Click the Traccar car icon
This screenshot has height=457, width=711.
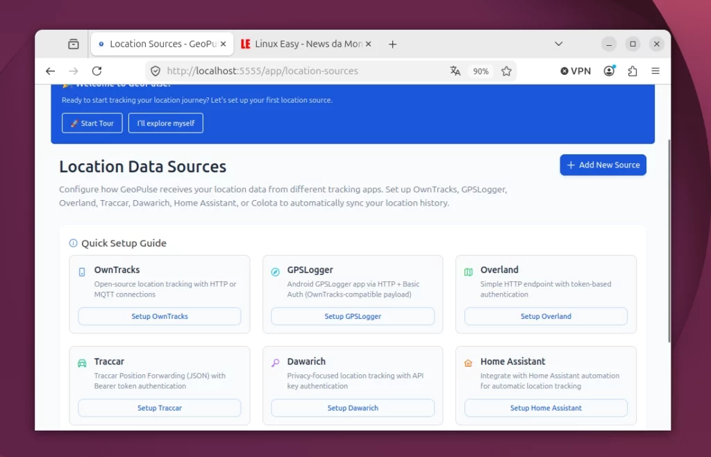(x=82, y=364)
